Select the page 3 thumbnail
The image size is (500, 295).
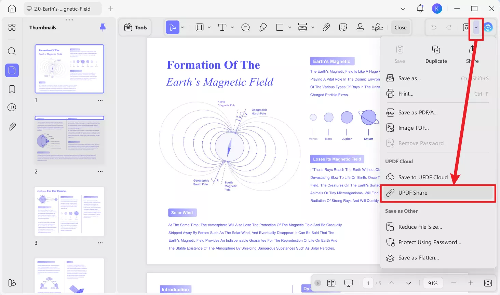69,211
